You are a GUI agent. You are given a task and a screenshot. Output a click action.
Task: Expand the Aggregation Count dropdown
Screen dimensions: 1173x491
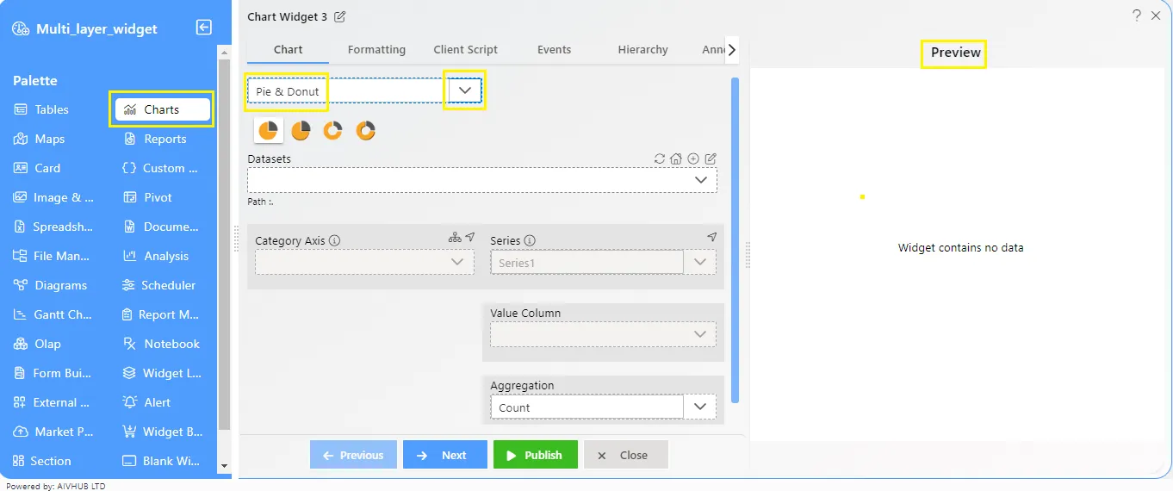point(699,407)
